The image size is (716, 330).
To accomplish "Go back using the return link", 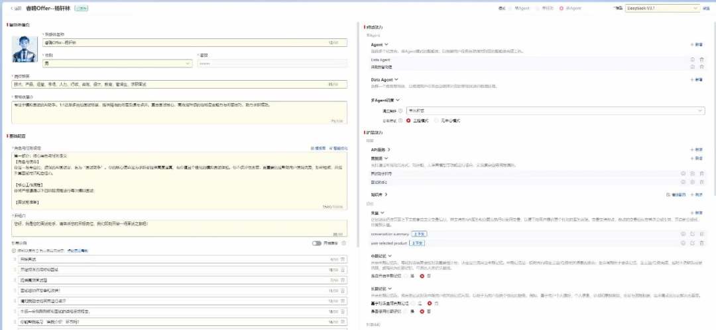I will click(x=17, y=9).
